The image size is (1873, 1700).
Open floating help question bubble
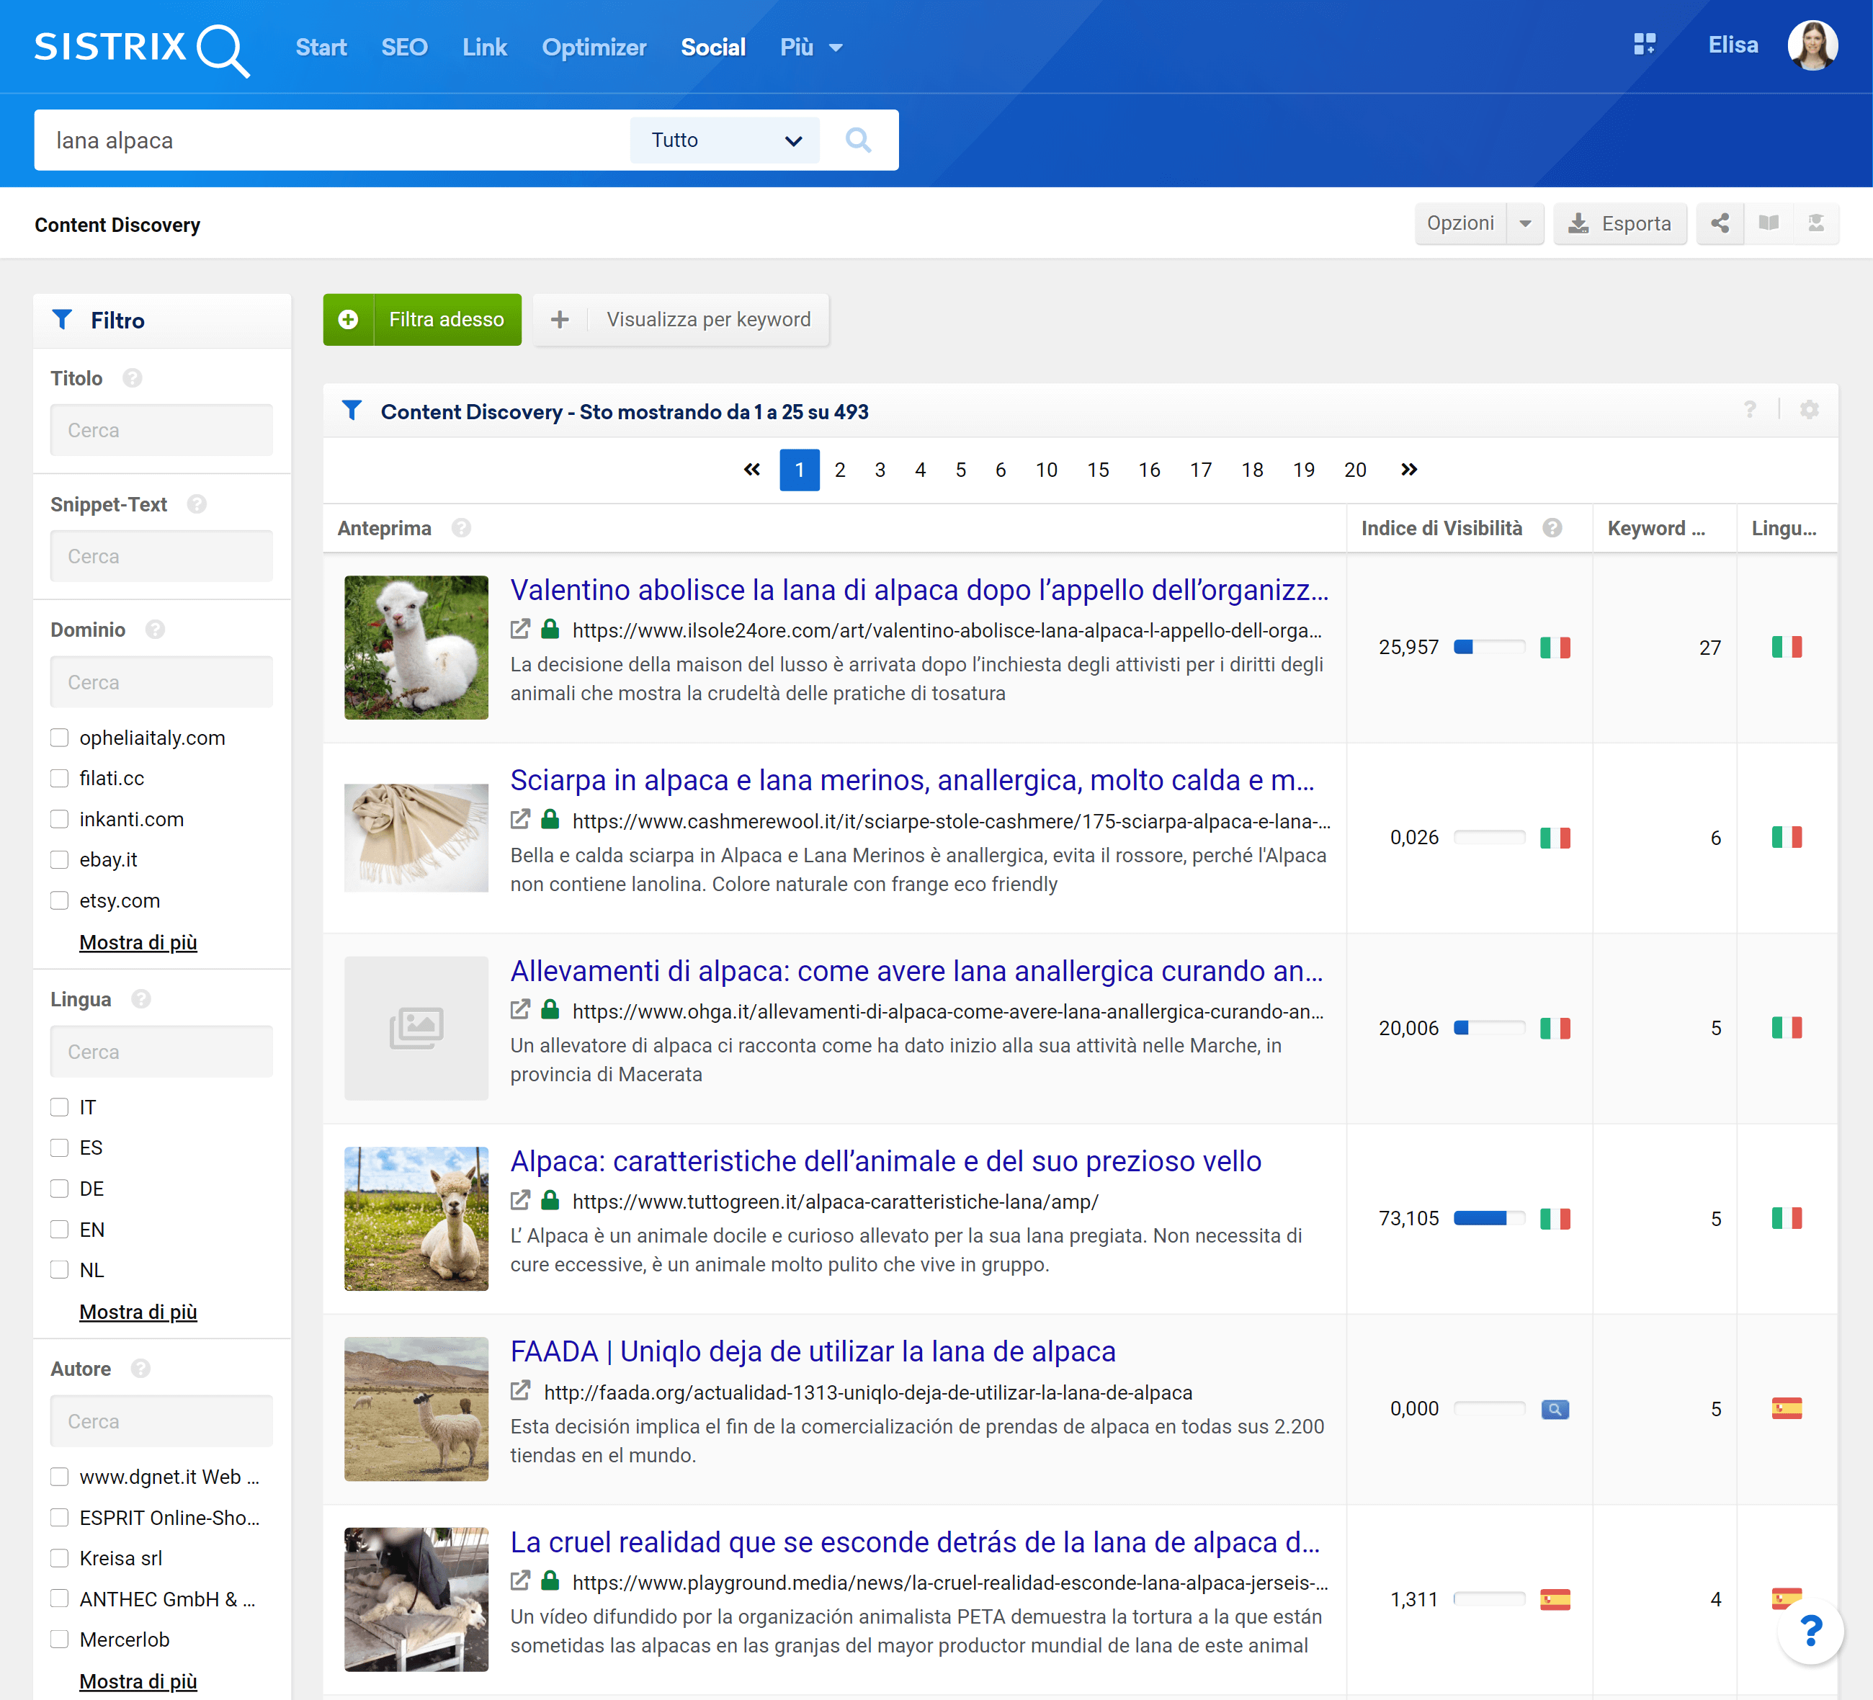(x=1810, y=1632)
